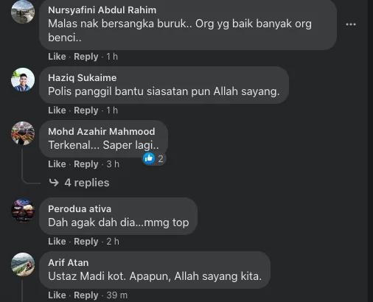This screenshot has width=373, height=302.
Task: Like Nursyafini Abdul Rahim's comment
Action: click(x=57, y=57)
